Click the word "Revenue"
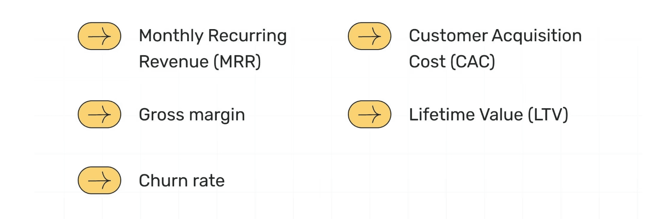Viewport: 648px width, 219px height. [x=173, y=62]
